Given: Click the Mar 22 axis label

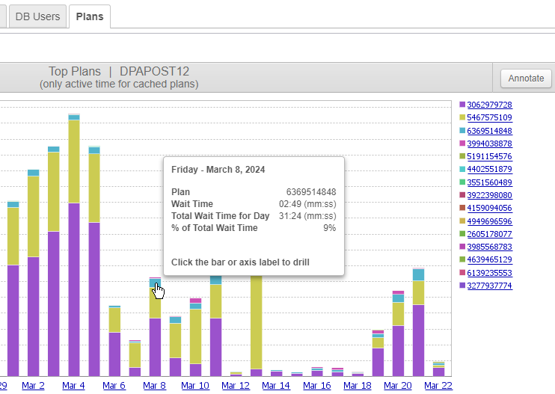Looking at the screenshot, I should point(438,386).
